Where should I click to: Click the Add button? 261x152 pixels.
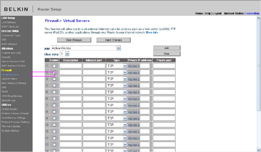pyautogui.click(x=167, y=48)
